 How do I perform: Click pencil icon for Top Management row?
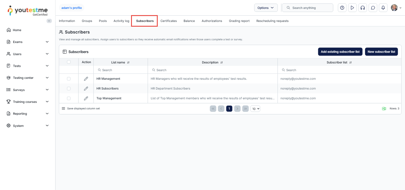tap(86, 98)
